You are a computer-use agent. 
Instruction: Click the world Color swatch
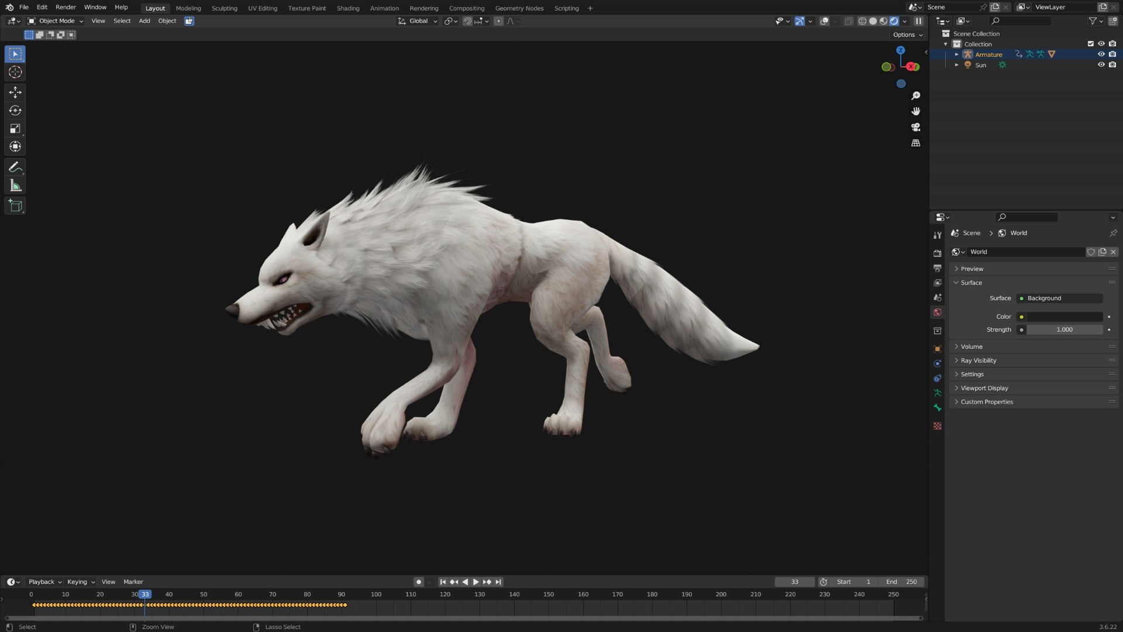[x=1065, y=317]
